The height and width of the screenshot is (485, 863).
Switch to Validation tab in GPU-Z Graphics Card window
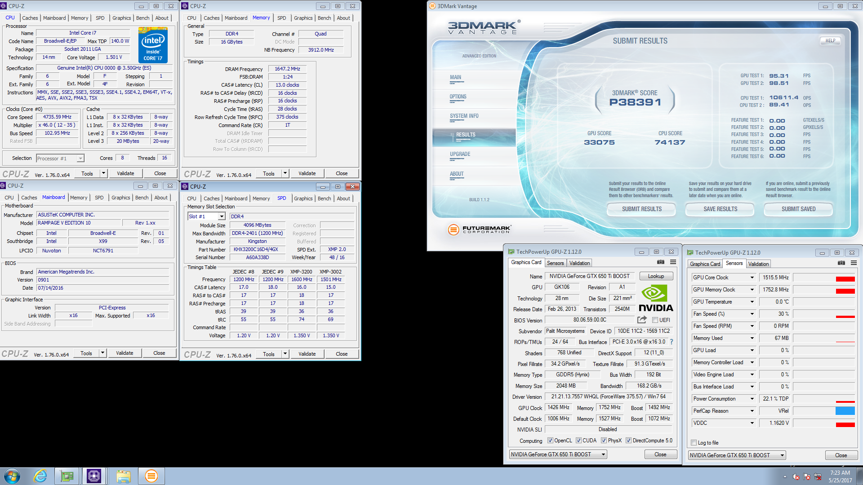pyautogui.click(x=579, y=263)
